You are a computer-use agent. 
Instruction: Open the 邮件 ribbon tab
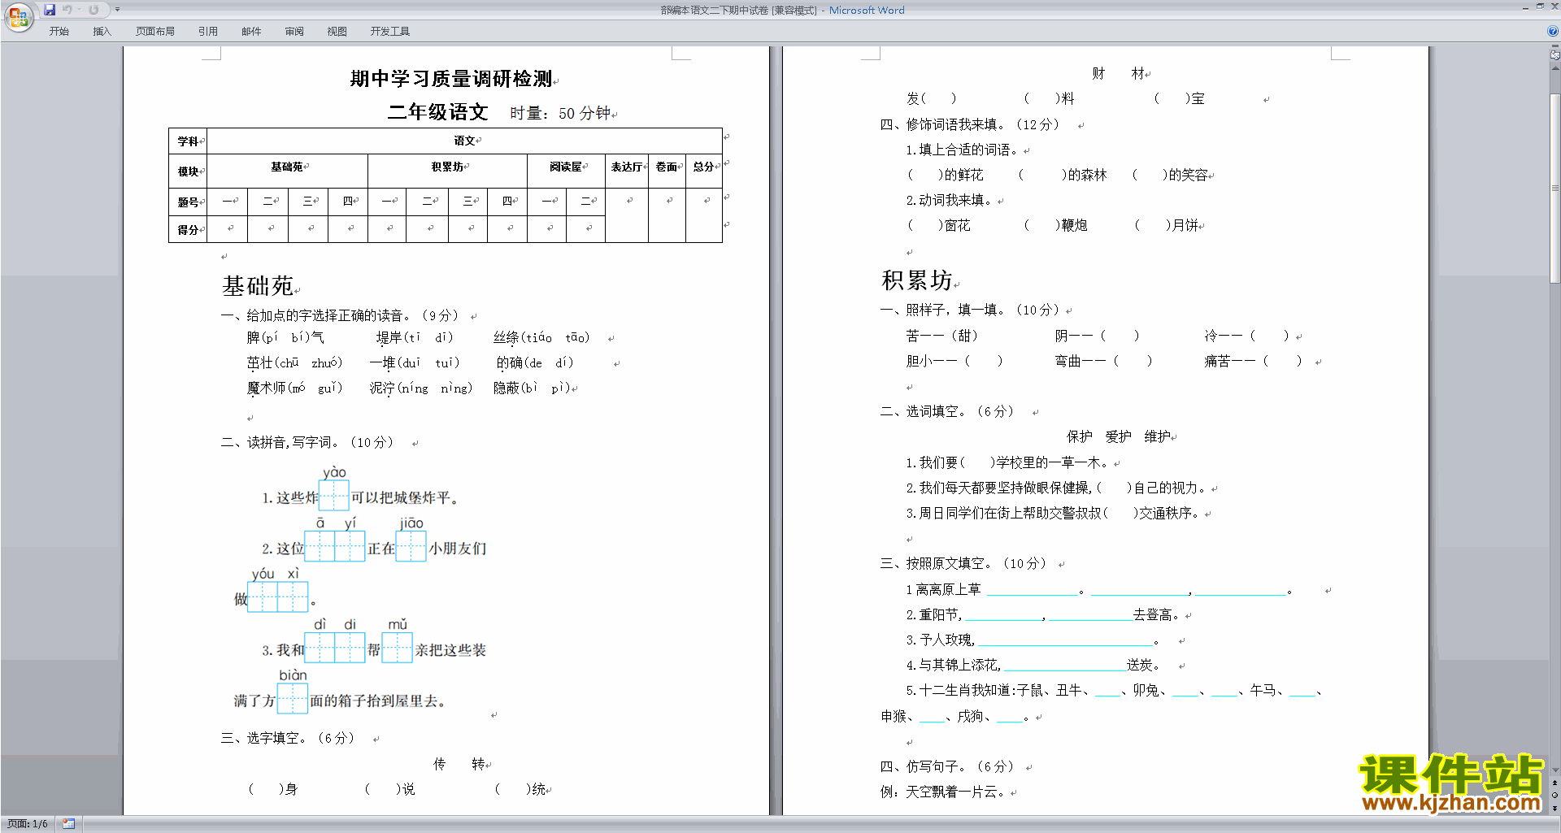251,32
